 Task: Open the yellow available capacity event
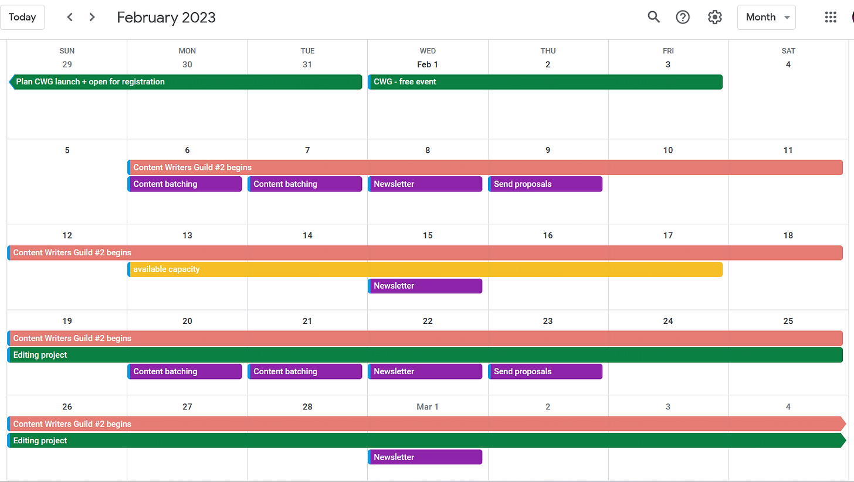coord(425,269)
